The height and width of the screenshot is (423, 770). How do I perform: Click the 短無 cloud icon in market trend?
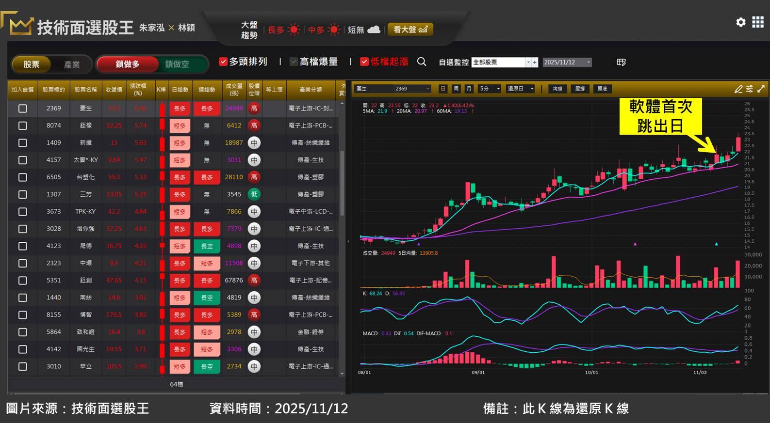(x=374, y=30)
